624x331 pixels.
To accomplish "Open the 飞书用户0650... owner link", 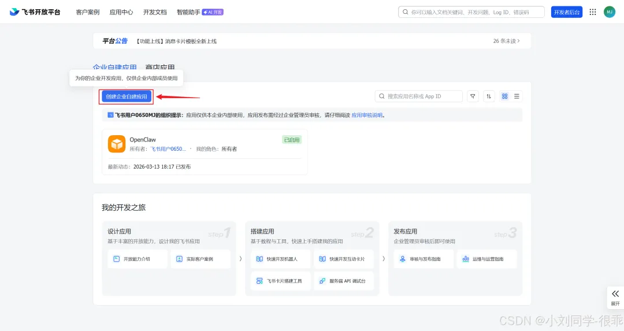I will (x=168, y=149).
